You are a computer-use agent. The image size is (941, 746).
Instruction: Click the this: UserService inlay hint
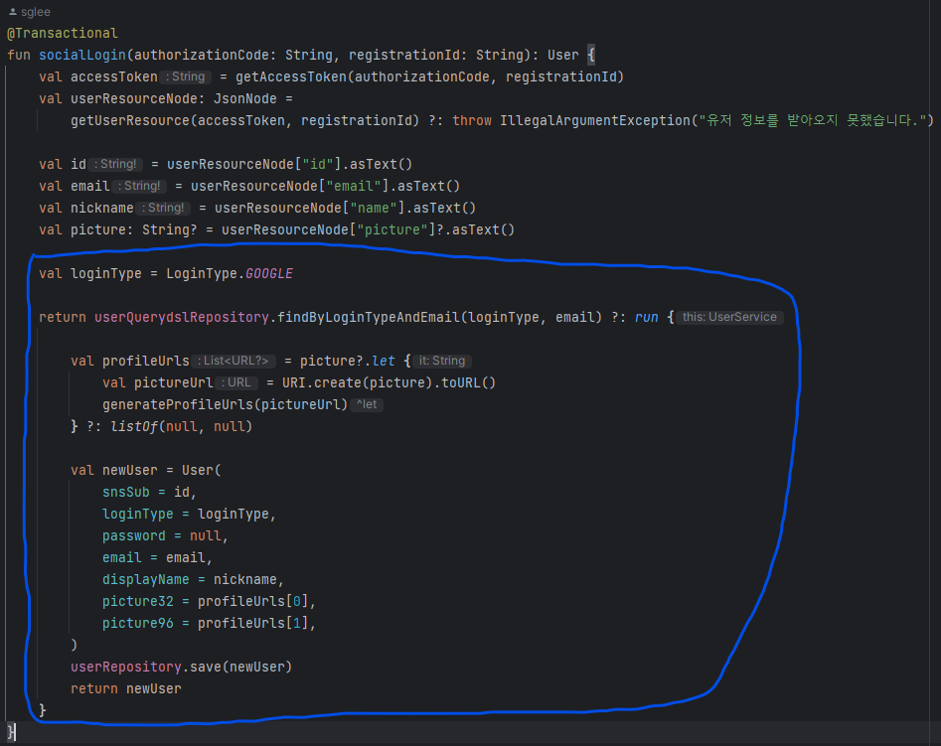pos(729,317)
